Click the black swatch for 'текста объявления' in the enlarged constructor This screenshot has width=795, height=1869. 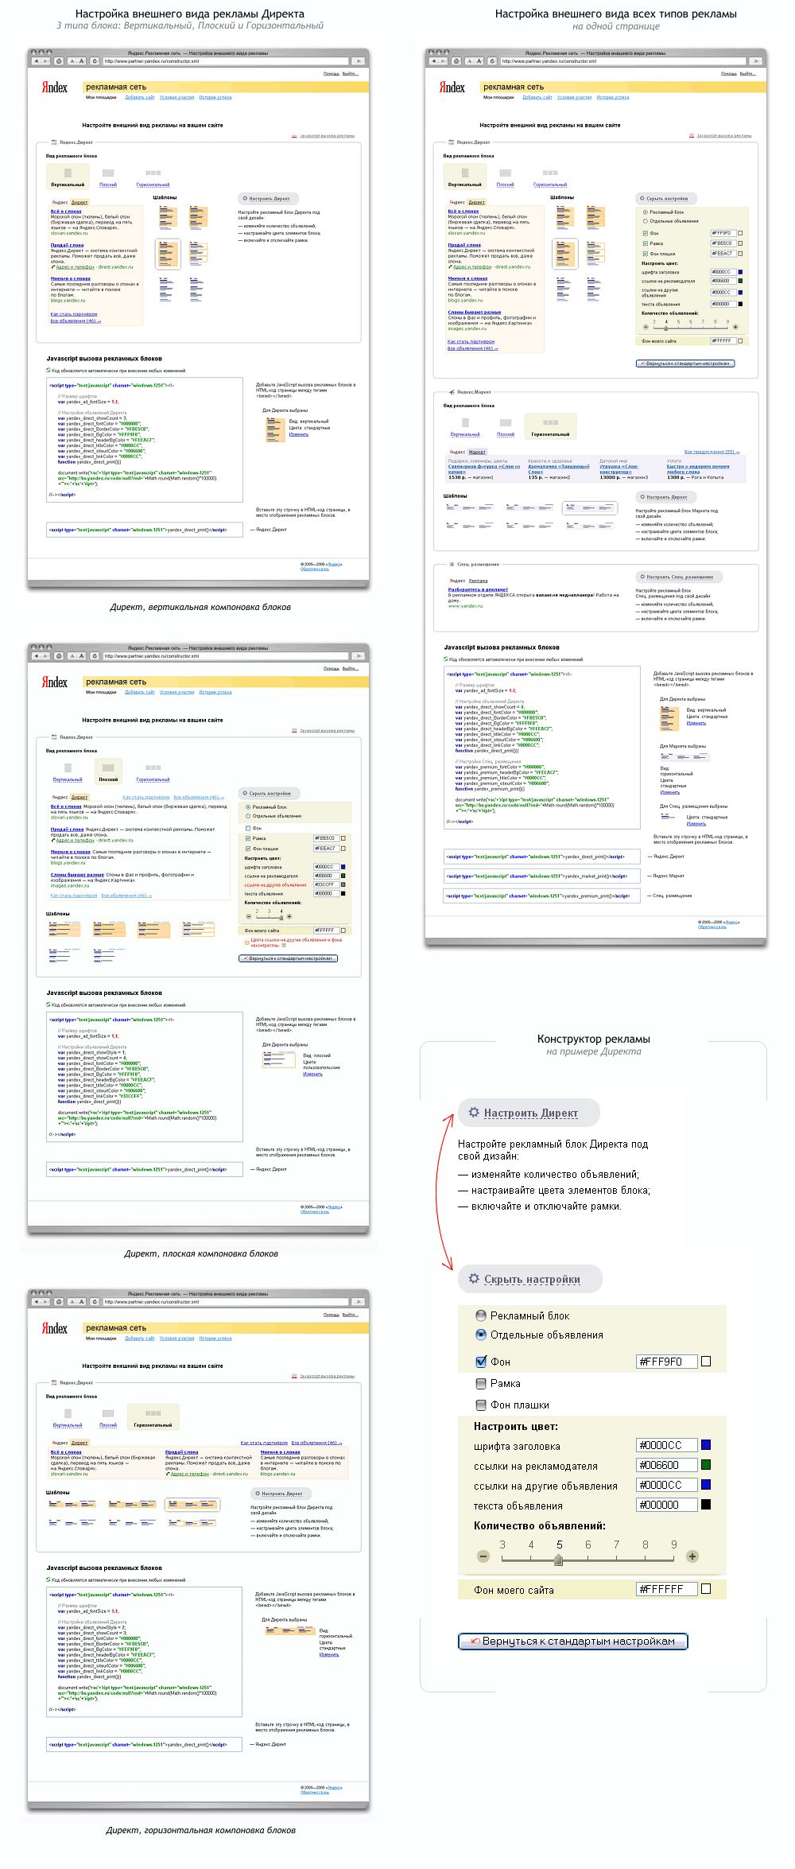[x=706, y=1504]
